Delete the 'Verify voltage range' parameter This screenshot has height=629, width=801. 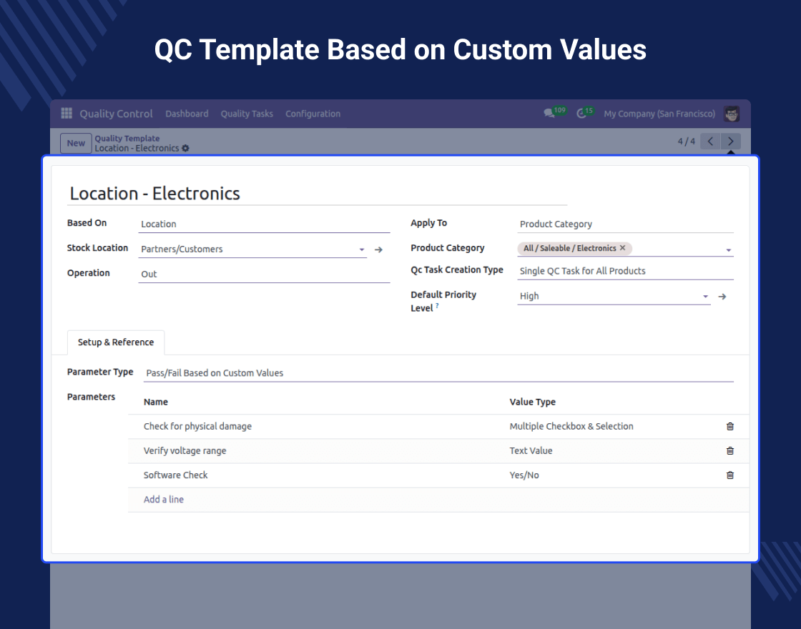pyautogui.click(x=729, y=451)
